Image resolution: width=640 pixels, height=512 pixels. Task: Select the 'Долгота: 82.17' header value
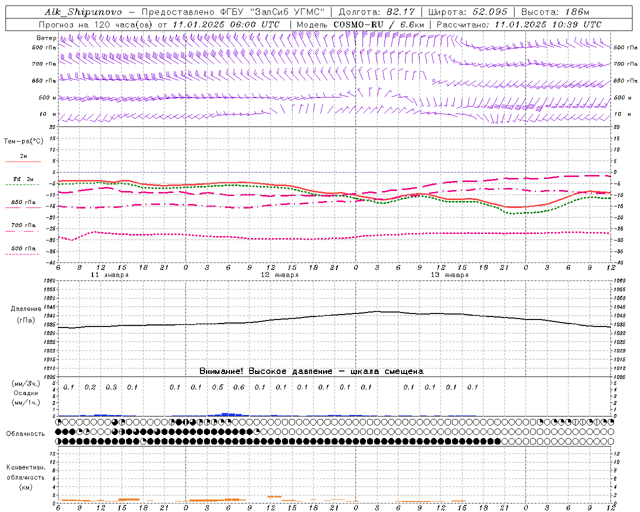click(x=376, y=12)
